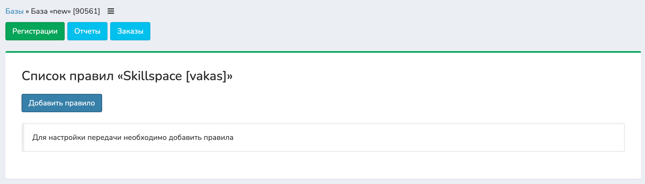Click "Для настройки" at the notice start
Screen dimensions: 645x184
[59, 137]
